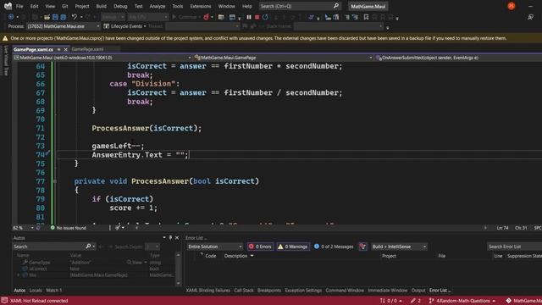542x305 pixels.
Task: Open the Debug menu
Action: [120, 6]
